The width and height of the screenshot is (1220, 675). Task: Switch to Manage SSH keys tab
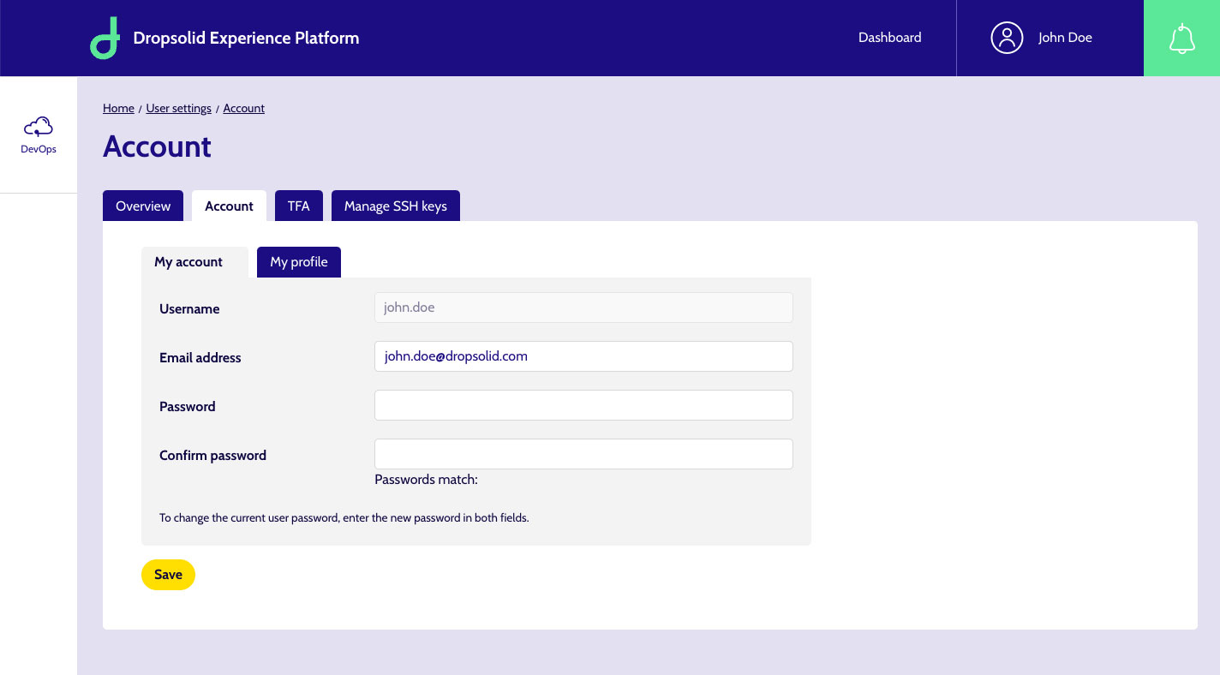click(x=396, y=206)
